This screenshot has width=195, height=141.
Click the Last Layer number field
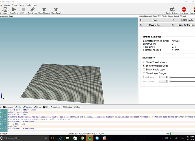coord(162,81)
